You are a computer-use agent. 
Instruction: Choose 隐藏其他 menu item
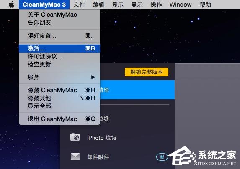(59, 98)
